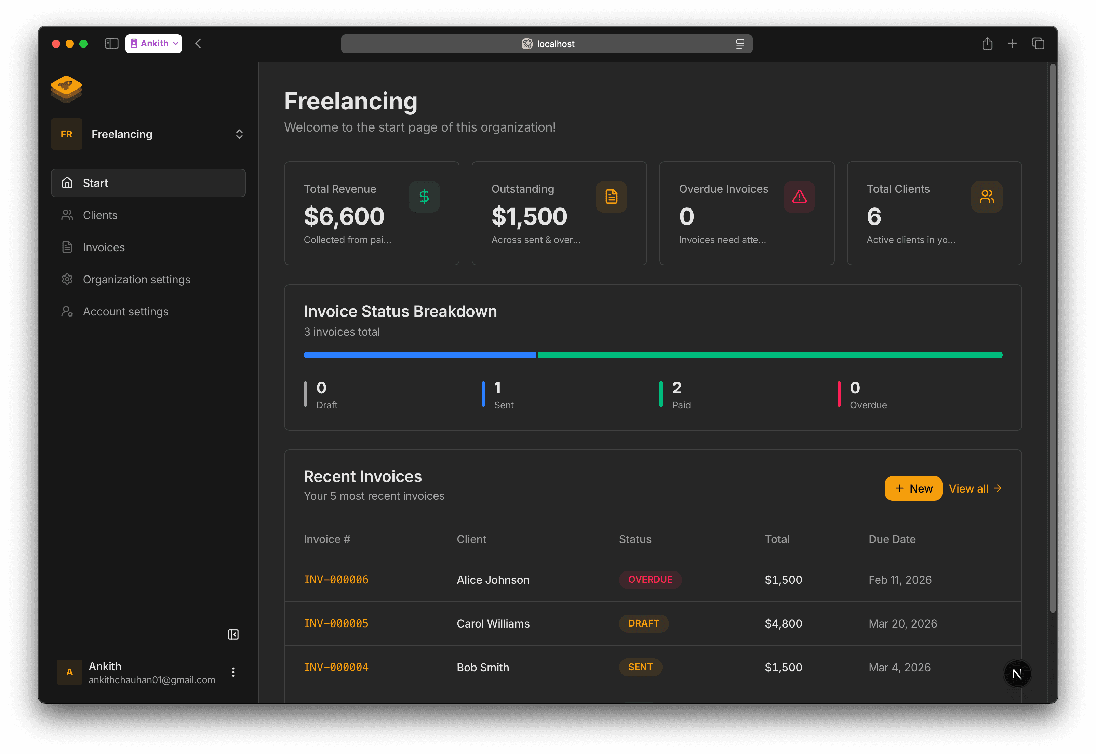Open the Ankith profile dropdown in Safari
This screenshot has height=754, width=1096.
point(153,43)
